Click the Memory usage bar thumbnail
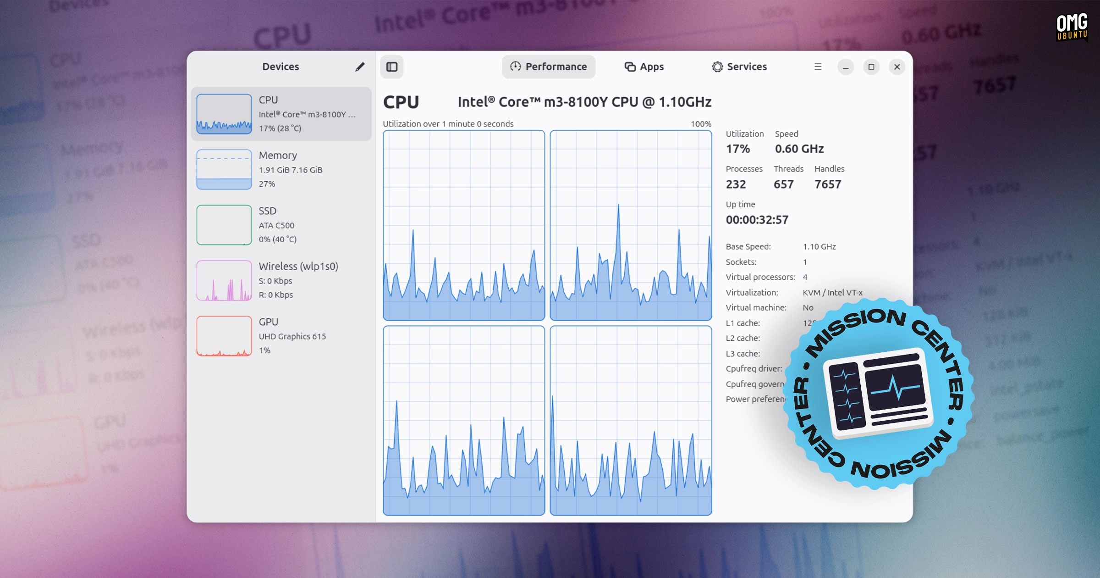Viewport: 1100px width, 578px height. tap(224, 169)
